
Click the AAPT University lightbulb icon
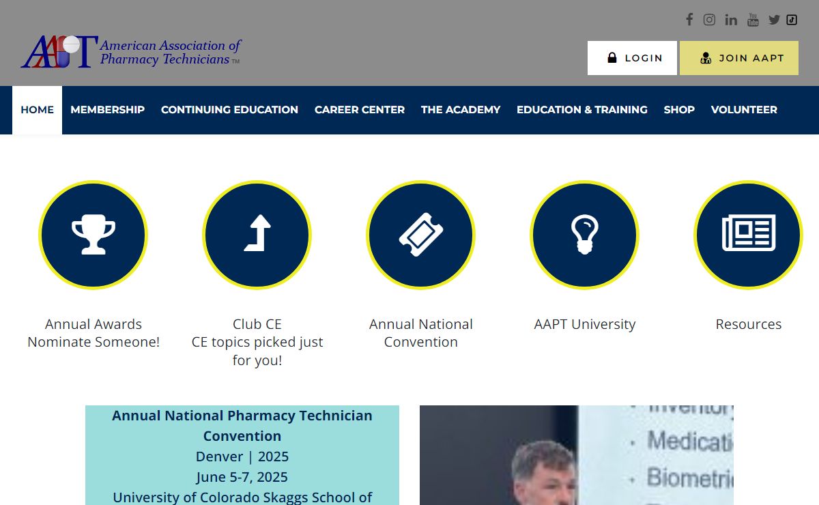[x=585, y=235]
